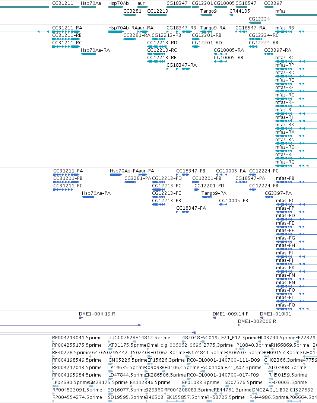Select the Hsp70Aa gene label

click(91, 3)
